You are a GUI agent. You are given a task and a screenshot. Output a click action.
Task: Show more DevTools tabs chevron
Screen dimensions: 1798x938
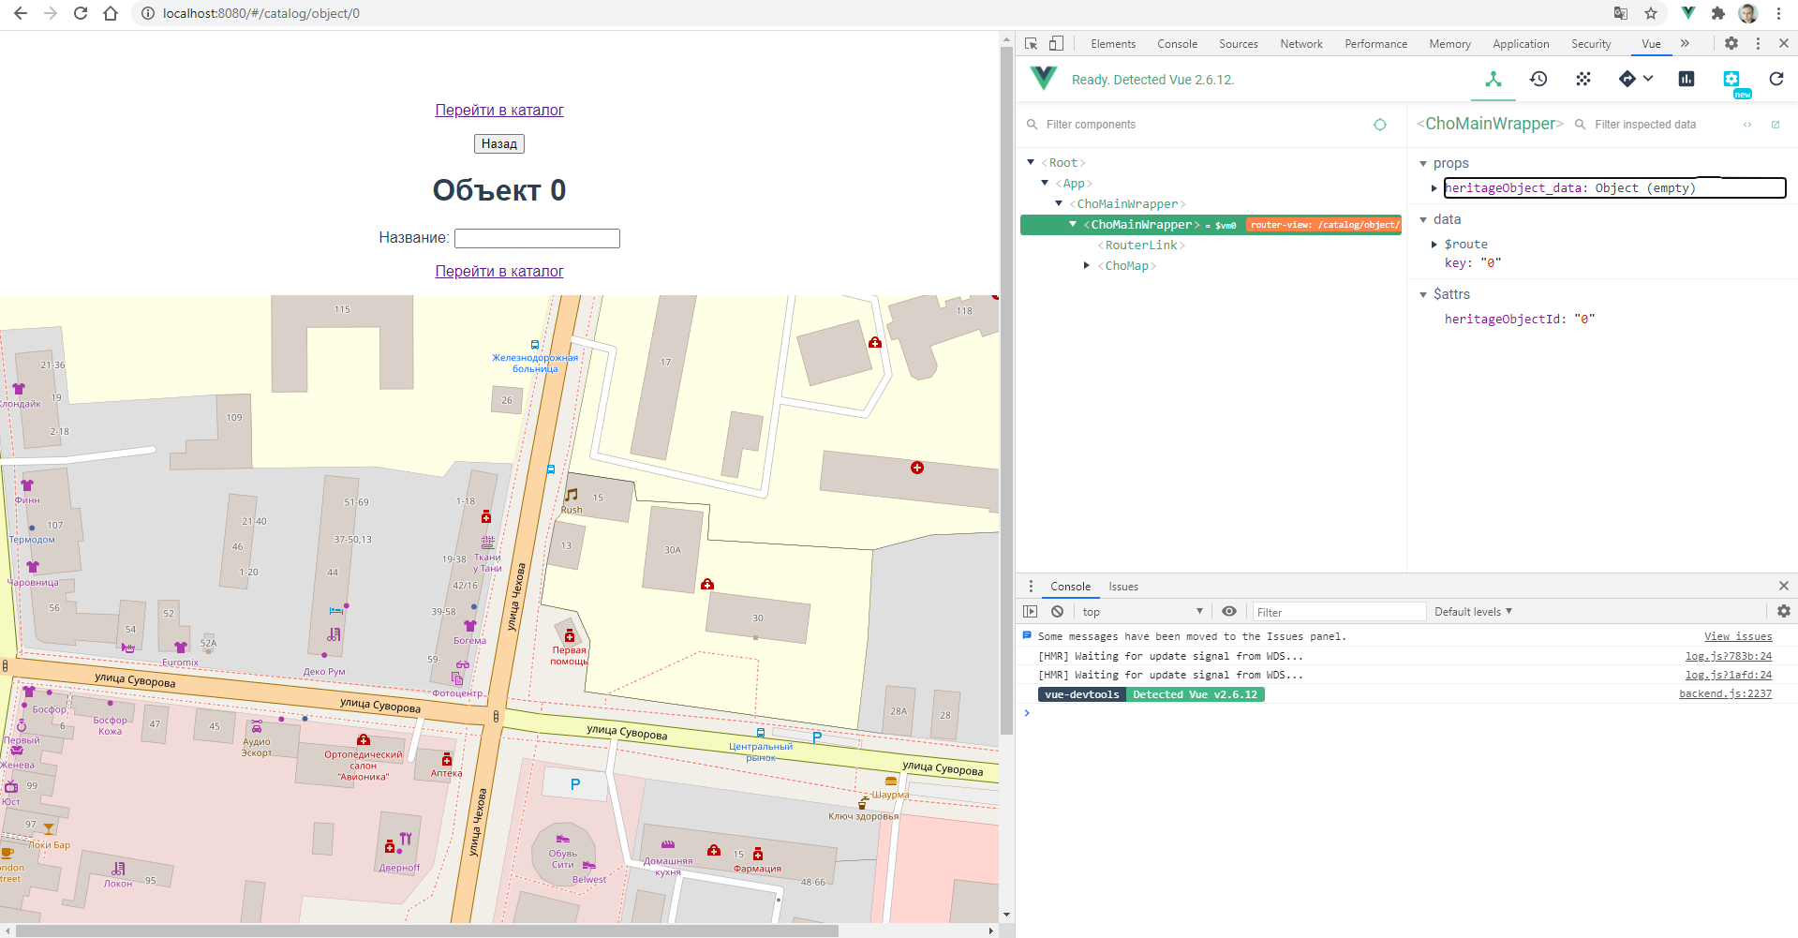1685,44
